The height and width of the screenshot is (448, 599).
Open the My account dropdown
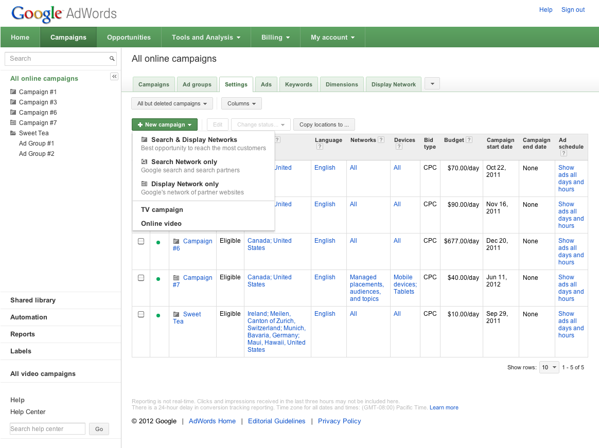[332, 37]
